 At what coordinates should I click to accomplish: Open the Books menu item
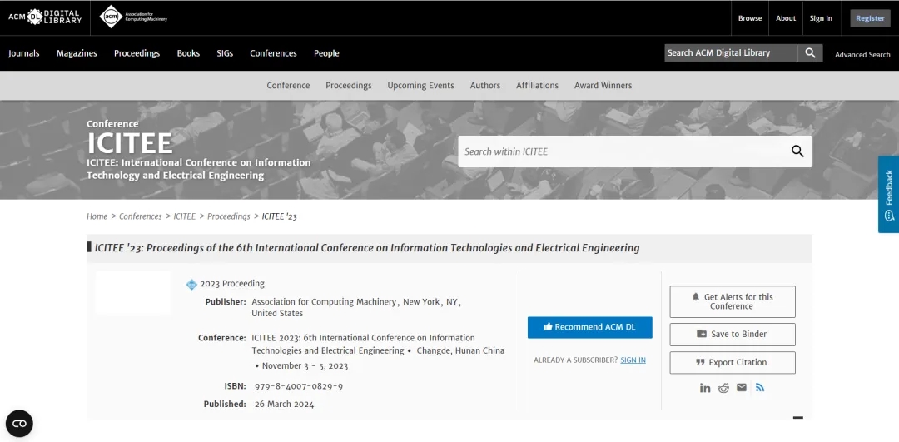(188, 53)
